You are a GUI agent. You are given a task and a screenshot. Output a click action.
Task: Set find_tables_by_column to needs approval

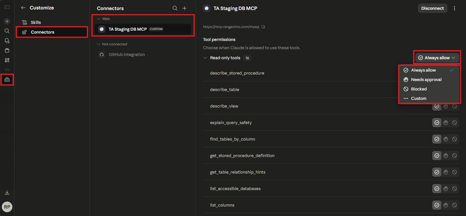click(446, 139)
